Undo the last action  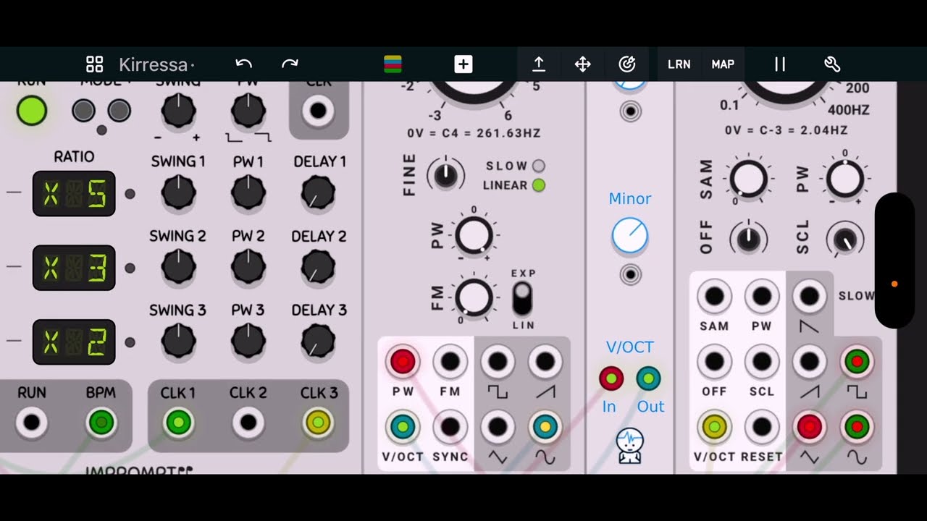(244, 64)
